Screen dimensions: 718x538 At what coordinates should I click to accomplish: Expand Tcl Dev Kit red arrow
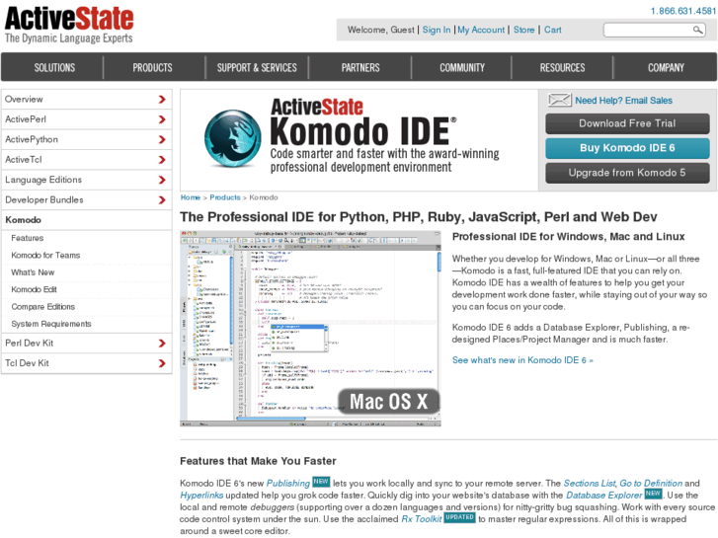(x=162, y=363)
